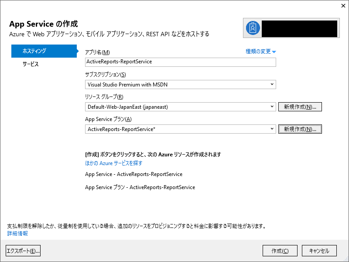This screenshot has width=349, height=262.
Task: Select the ホスティング tab
Action: (44, 51)
